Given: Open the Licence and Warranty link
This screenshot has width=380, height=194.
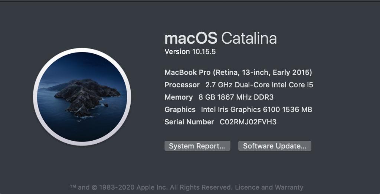Looking at the screenshot, I should click(269, 187).
